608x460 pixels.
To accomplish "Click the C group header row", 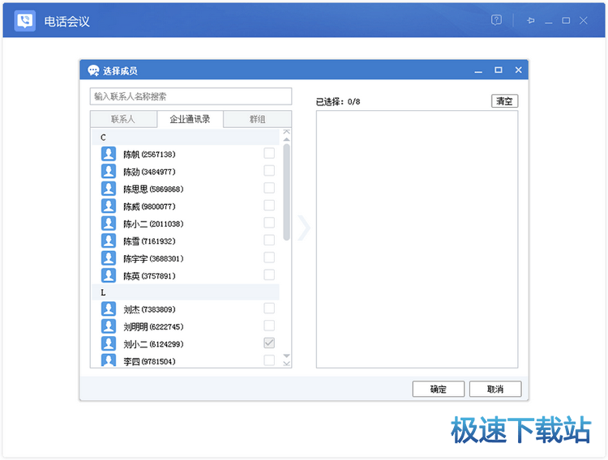I will [x=186, y=137].
